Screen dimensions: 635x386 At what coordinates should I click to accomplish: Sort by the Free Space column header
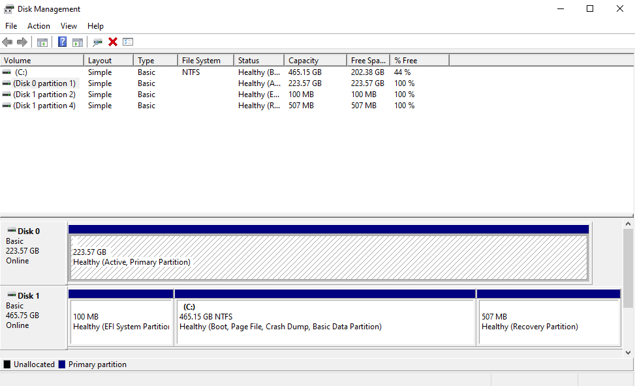(x=368, y=60)
